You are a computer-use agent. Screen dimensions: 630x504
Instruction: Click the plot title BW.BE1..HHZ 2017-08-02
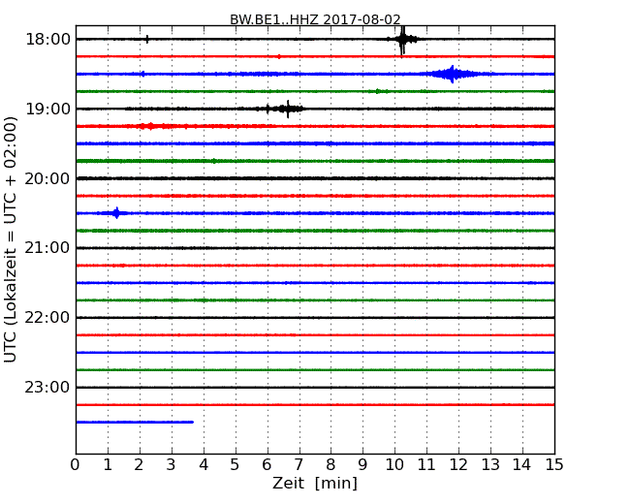315,19
